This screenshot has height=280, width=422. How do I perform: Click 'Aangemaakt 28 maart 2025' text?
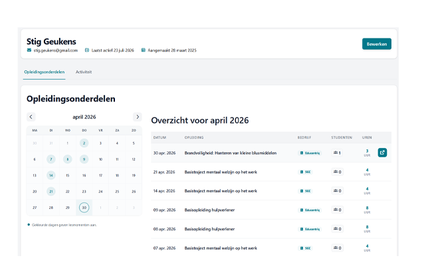[x=172, y=50]
